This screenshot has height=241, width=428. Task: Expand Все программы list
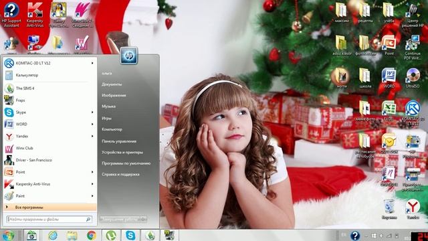[49, 208]
